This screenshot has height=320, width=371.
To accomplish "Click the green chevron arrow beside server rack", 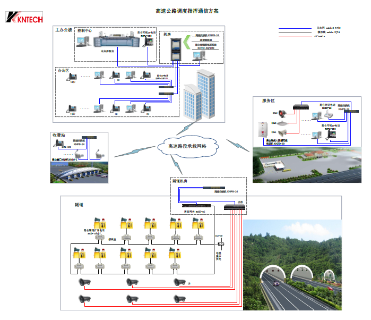I will point(187,41).
